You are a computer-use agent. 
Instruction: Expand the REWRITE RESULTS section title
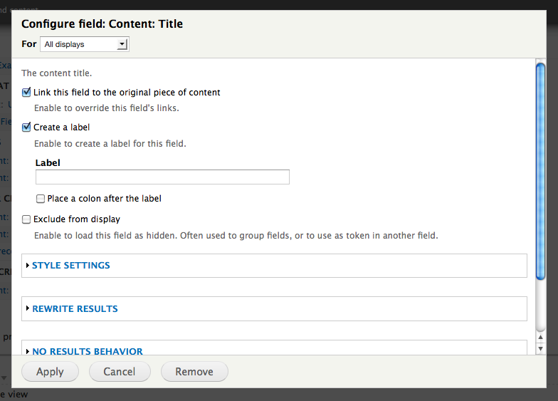click(75, 309)
